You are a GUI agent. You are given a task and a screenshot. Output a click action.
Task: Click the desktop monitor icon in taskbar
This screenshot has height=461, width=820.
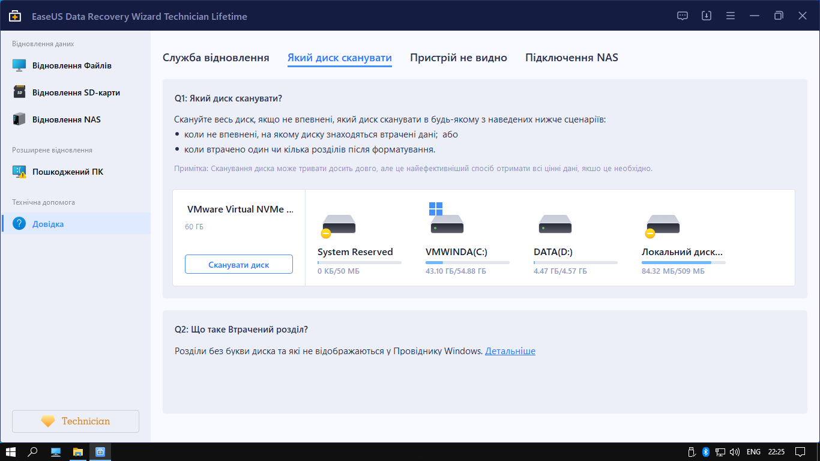56,452
